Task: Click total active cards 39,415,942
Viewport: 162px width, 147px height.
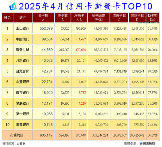Action: 137,135
